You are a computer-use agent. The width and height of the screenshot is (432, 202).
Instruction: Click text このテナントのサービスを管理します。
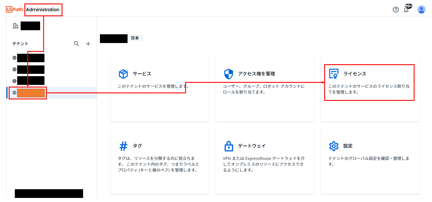153,87
